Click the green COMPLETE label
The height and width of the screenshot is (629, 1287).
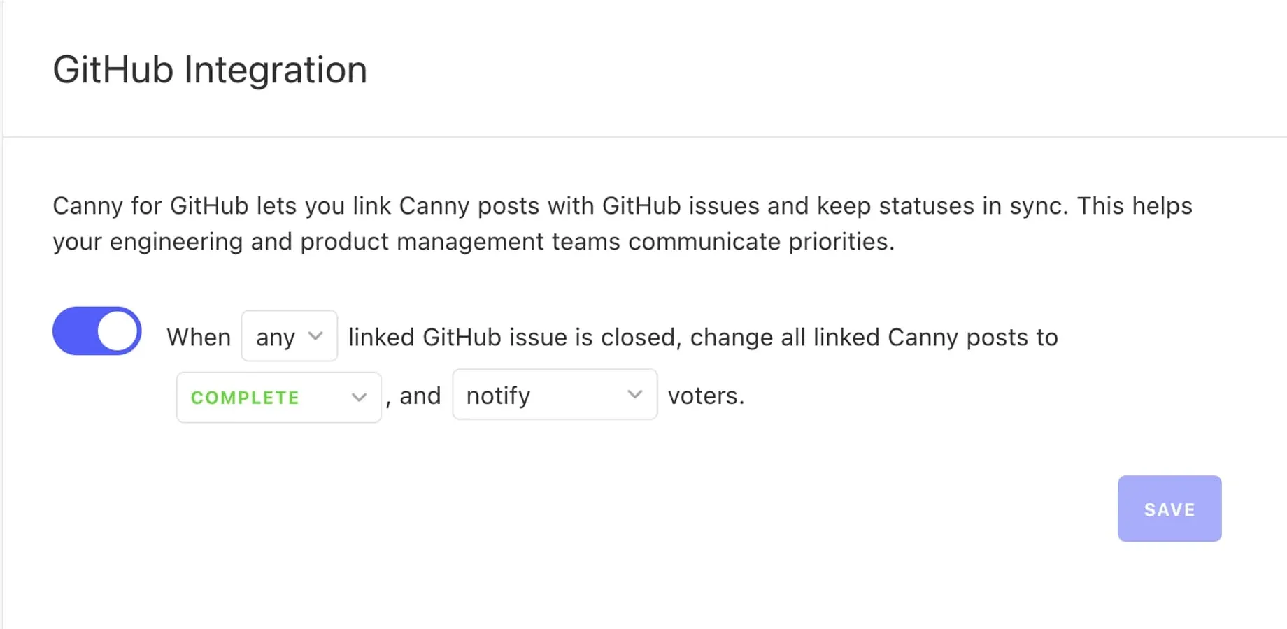(x=244, y=397)
